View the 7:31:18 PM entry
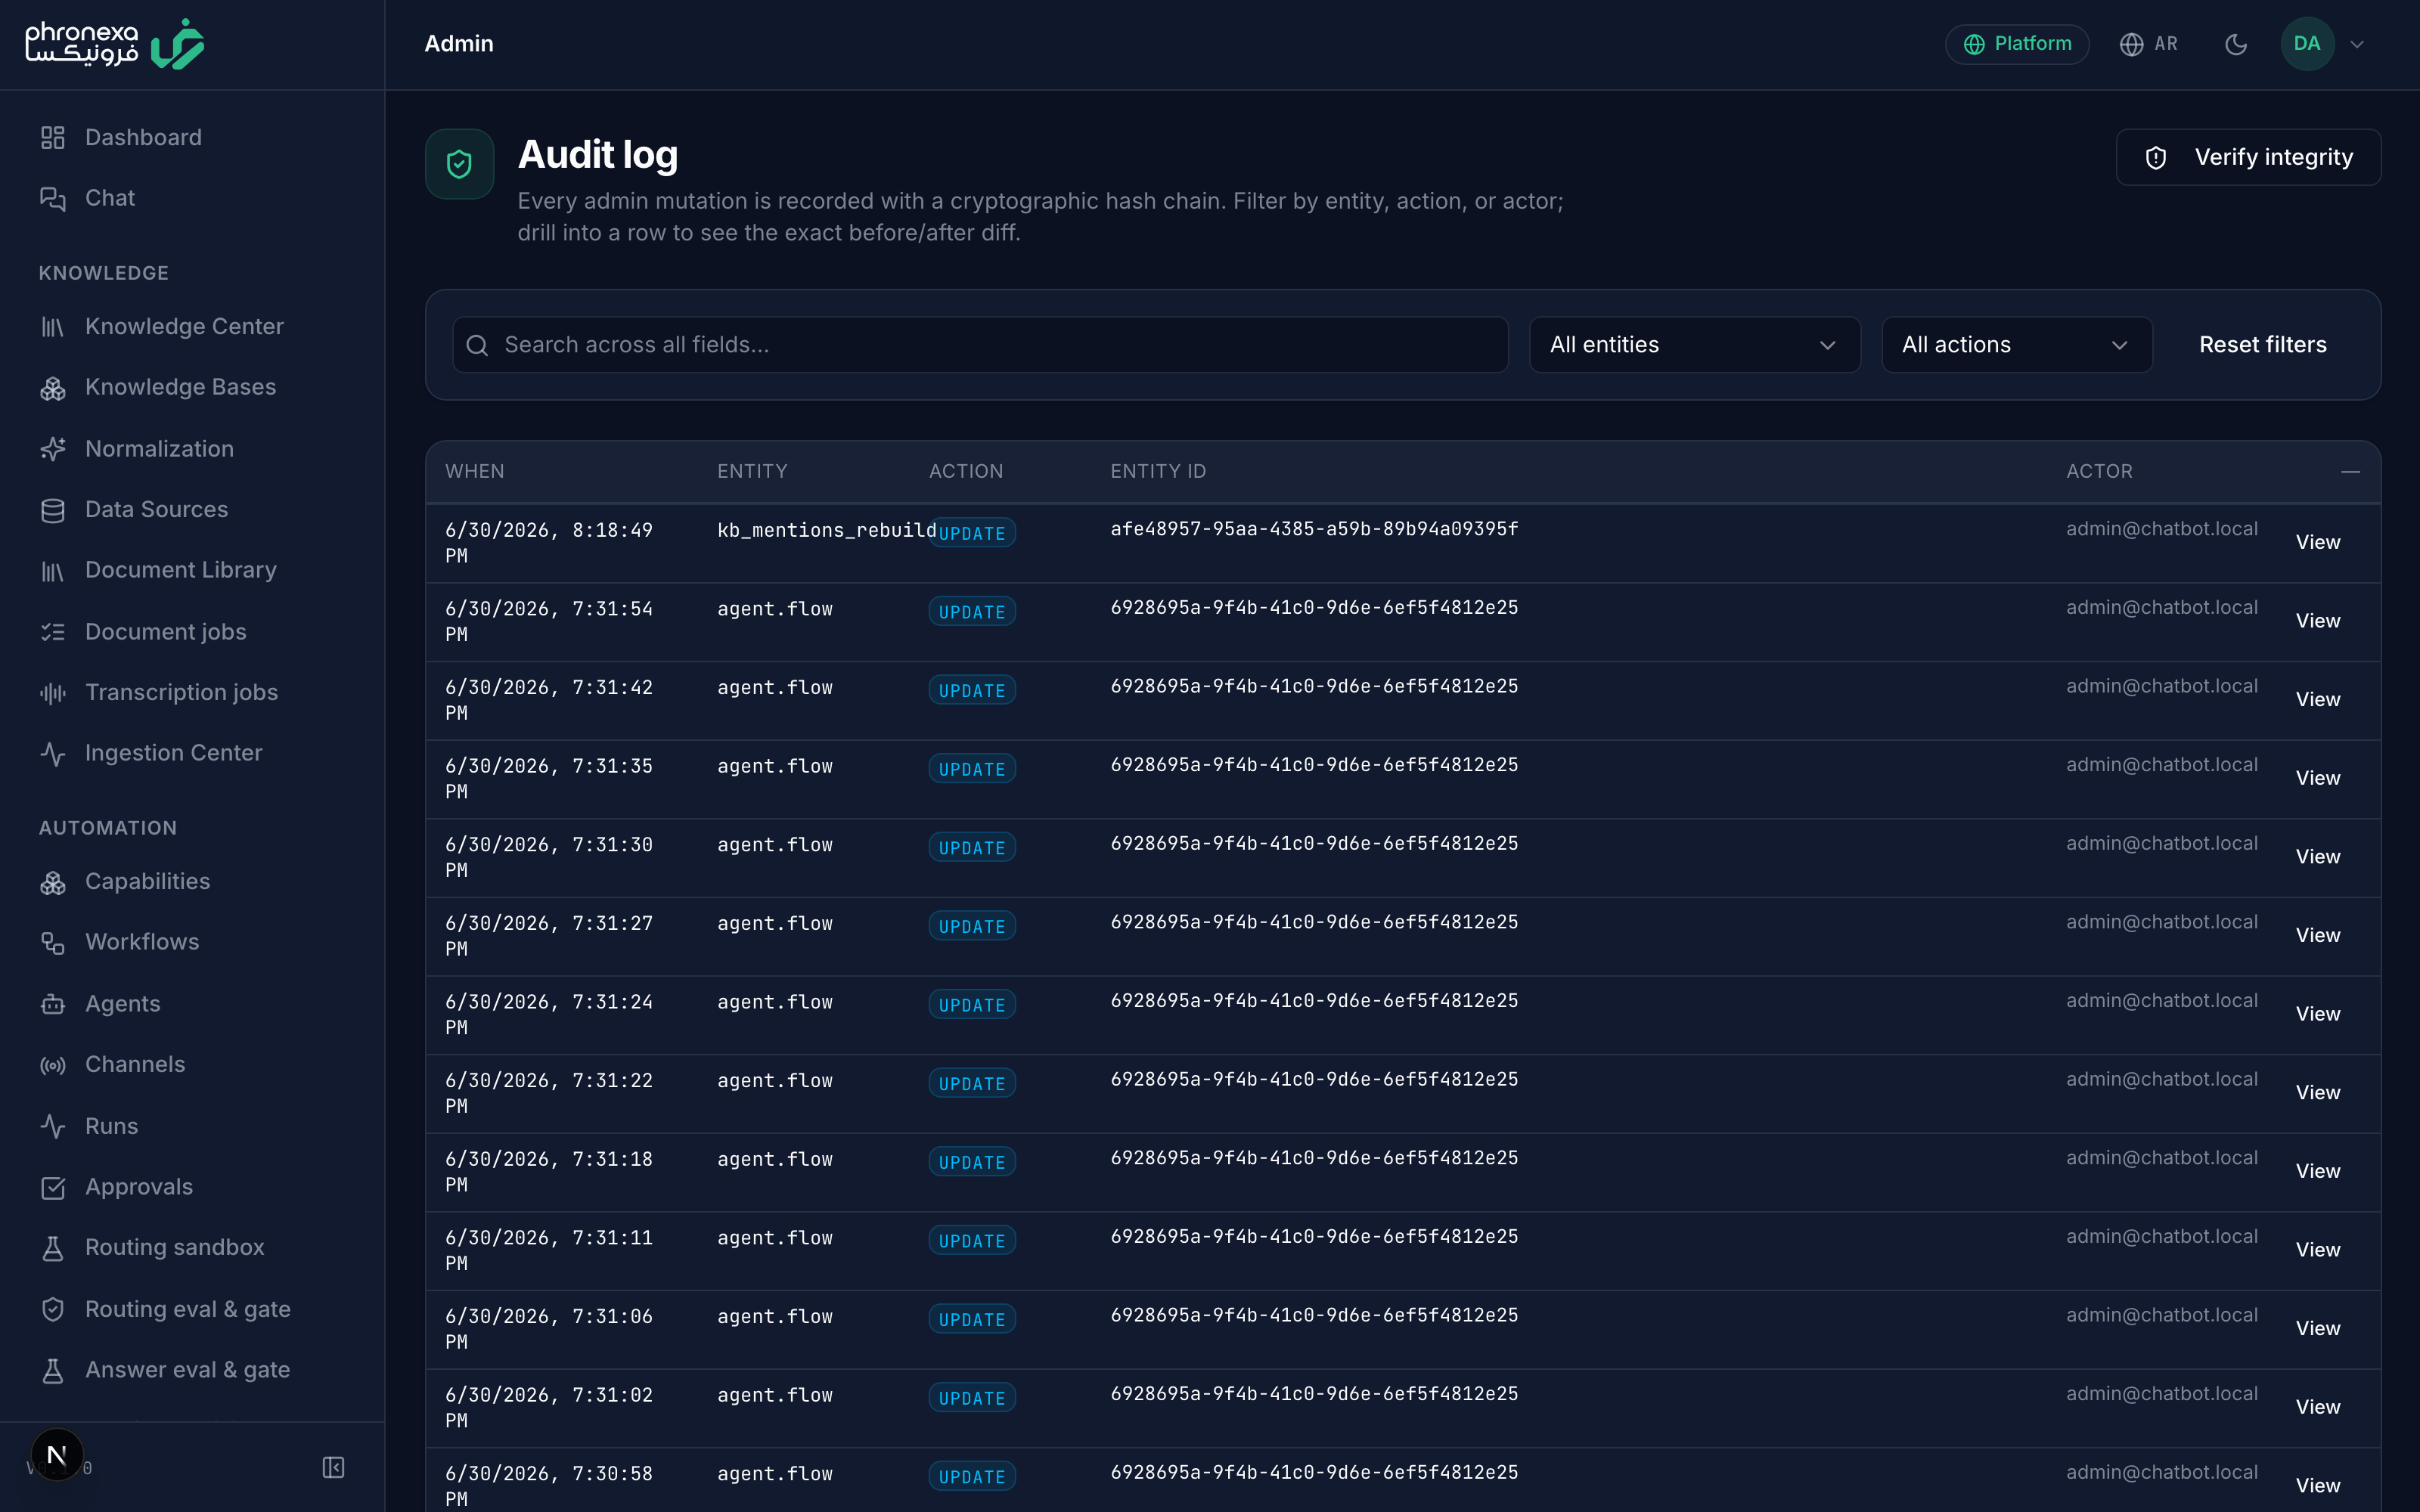 (2318, 1171)
